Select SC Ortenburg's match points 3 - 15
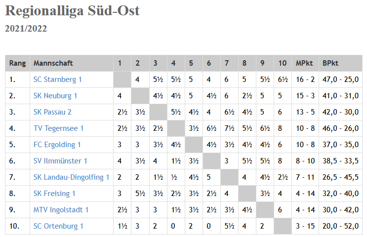367x237 pixels. coord(305,226)
